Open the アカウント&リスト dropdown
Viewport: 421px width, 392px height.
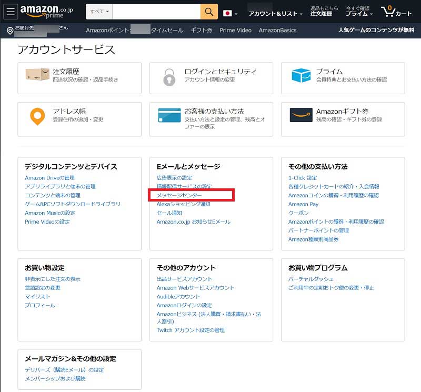pyautogui.click(x=275, y=14)
